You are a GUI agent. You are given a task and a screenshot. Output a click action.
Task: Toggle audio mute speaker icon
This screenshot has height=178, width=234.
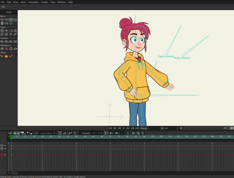pyautogui.click(x=181, y=128)
